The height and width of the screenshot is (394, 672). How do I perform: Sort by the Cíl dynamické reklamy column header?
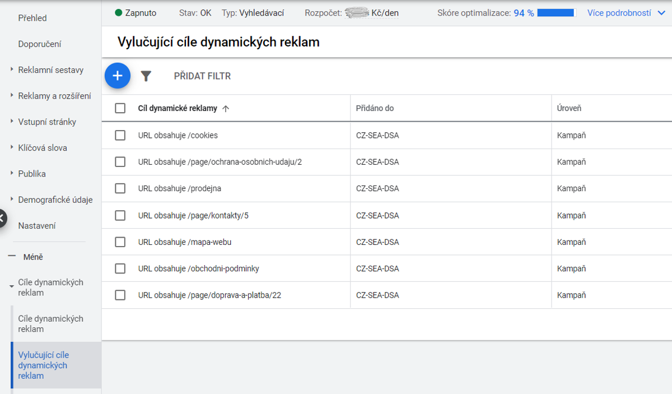tap(178, 109)
